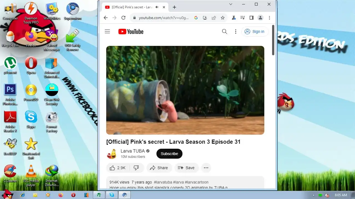
Task: Open CCleaner desktop icon
Action: pos(10,174)
